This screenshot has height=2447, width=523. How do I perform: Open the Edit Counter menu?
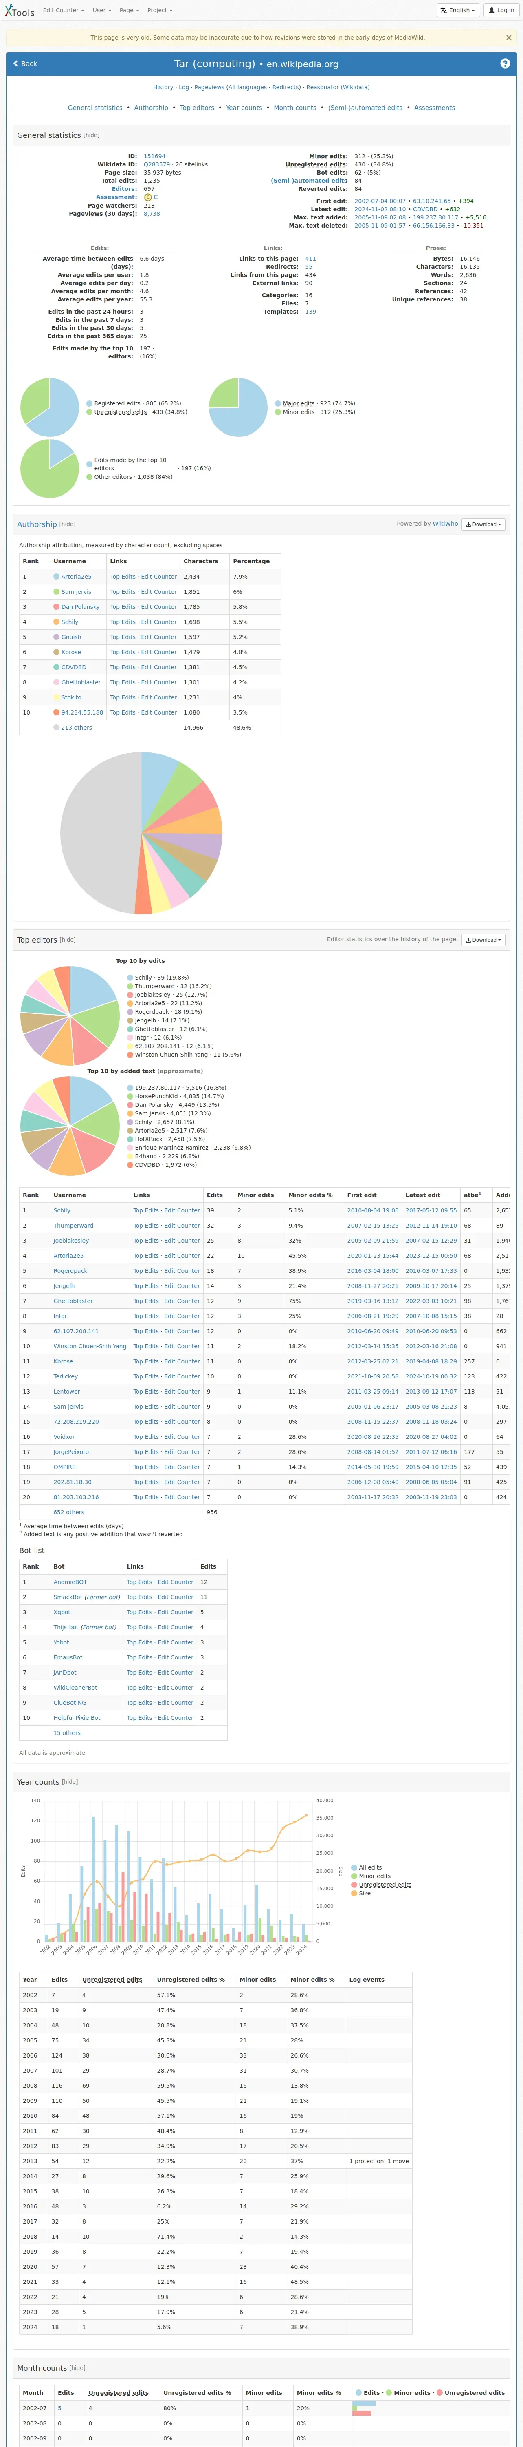tap(63, 11)
